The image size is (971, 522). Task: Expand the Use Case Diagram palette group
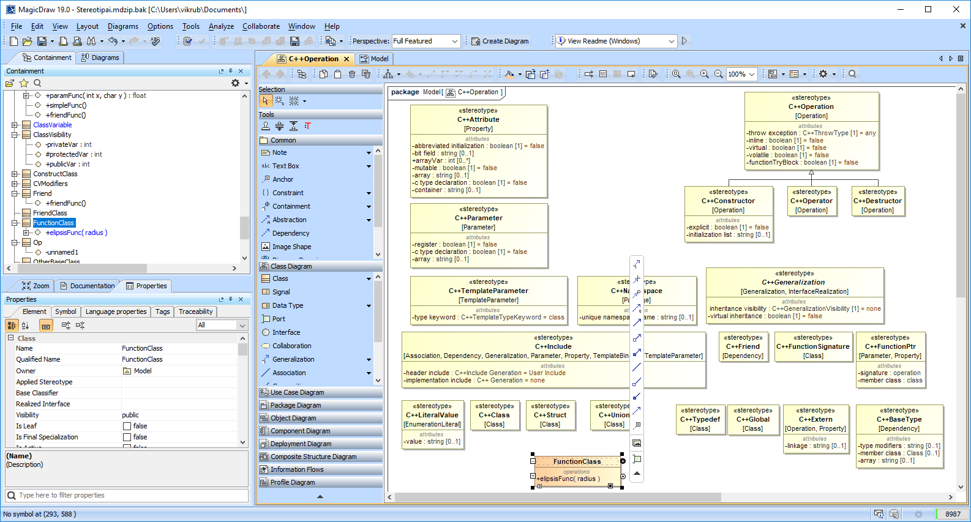point(297,392)
